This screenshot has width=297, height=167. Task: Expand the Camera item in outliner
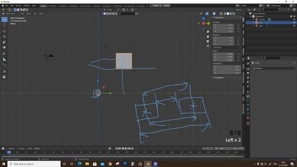click(253, 19)
